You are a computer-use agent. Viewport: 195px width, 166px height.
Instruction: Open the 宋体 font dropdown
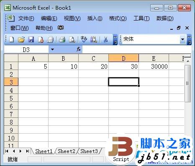(182, 39)
